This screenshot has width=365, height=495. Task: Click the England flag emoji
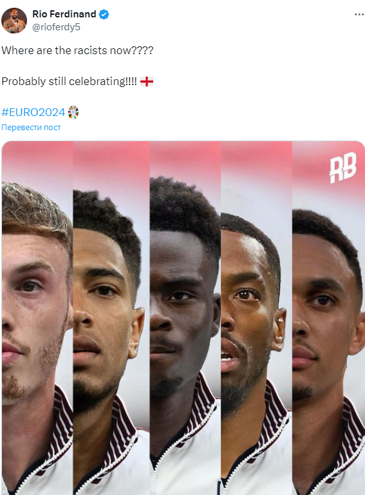[x=147, y=81]
